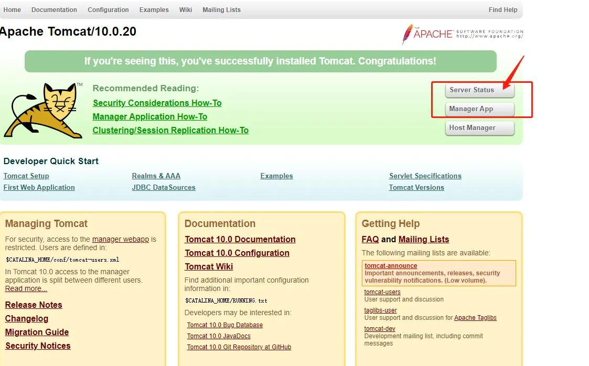Open the Security Notices link
This screenshot has width=589, height=366.
pyautogui.click(x=38, y=346)
